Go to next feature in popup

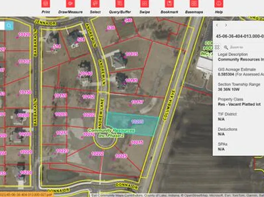226,25
